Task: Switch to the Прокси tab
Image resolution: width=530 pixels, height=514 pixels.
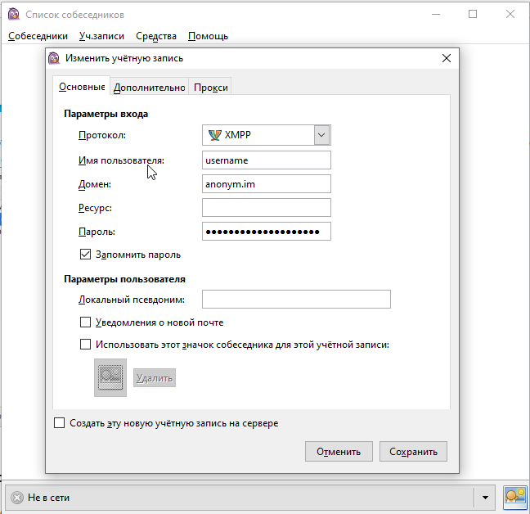Action: [x=211, y=88]
